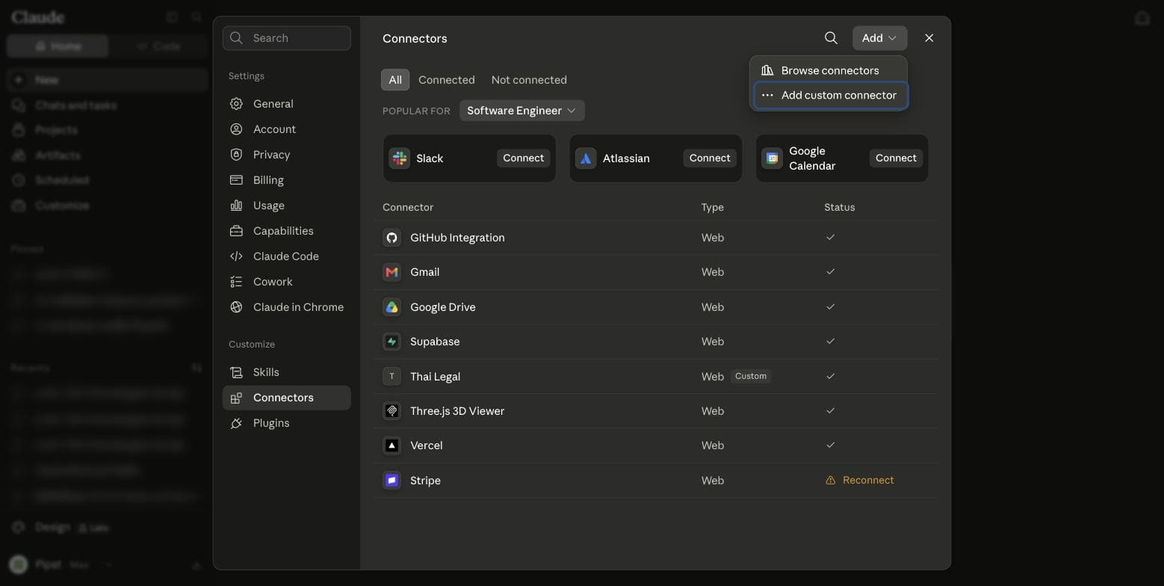1164x586 pixels.
Task: Click the Google Calendar logo icon
Action: pyautogui.click(x=773, y=158)
